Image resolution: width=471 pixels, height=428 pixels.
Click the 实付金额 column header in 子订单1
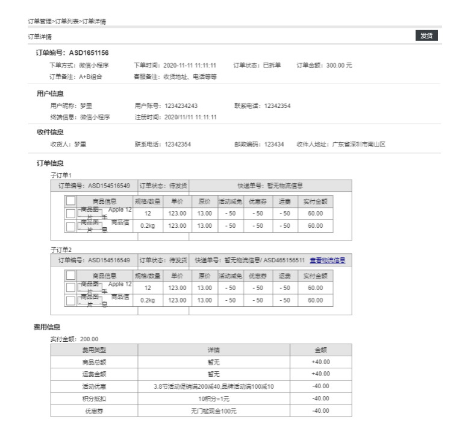(x=315, y=201)
